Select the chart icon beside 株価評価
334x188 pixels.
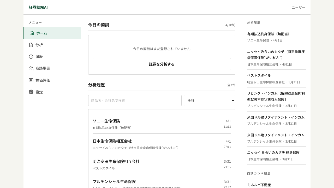tap(31, 80)
